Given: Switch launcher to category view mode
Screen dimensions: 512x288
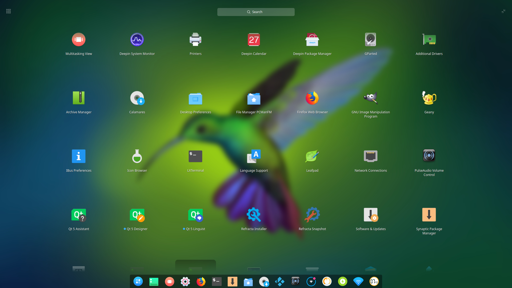Looking at the screenshot, I should [9, 11].
